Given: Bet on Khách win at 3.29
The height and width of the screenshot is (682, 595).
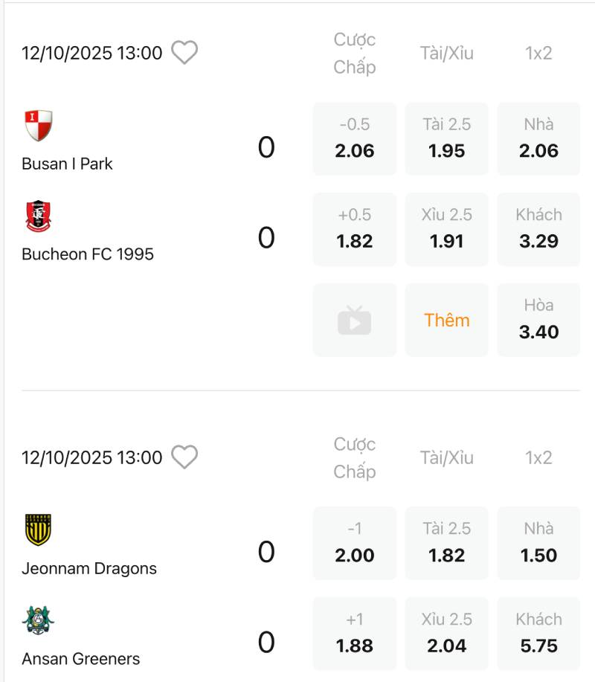Looking at the screenshot, I should pos(538,229).
